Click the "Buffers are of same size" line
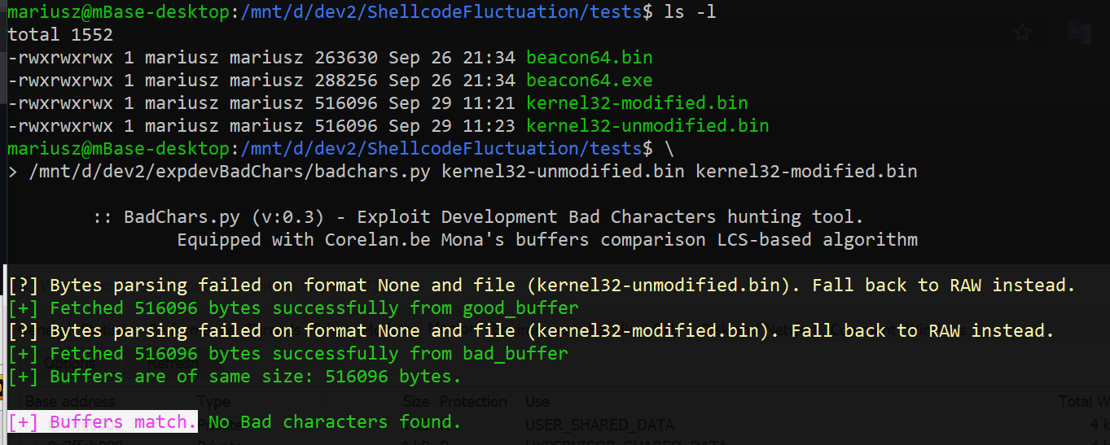The height and width of the screenshot is (445, 1110). pos(235,377)
